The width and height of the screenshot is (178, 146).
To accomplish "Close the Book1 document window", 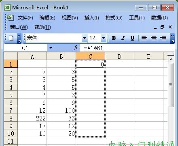I will click(170, 27).
